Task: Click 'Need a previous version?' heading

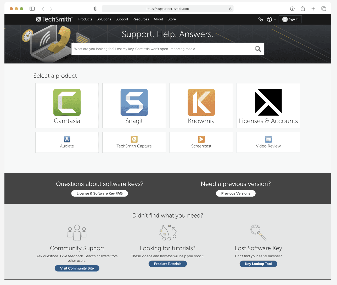Action: coord(236,184)
